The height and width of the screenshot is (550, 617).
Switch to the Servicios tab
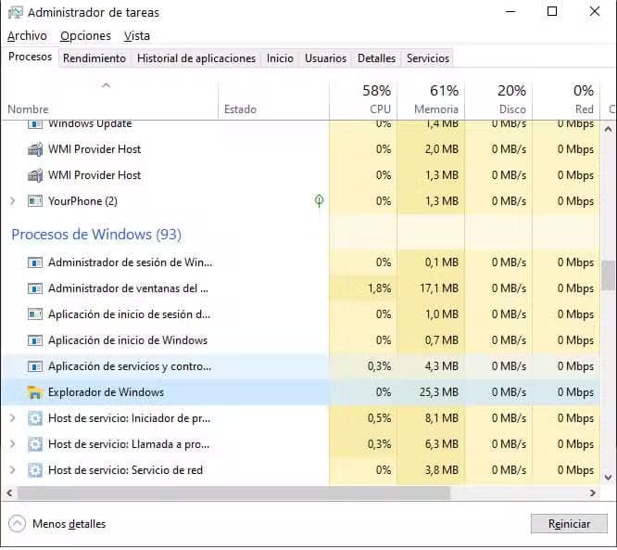428,58
